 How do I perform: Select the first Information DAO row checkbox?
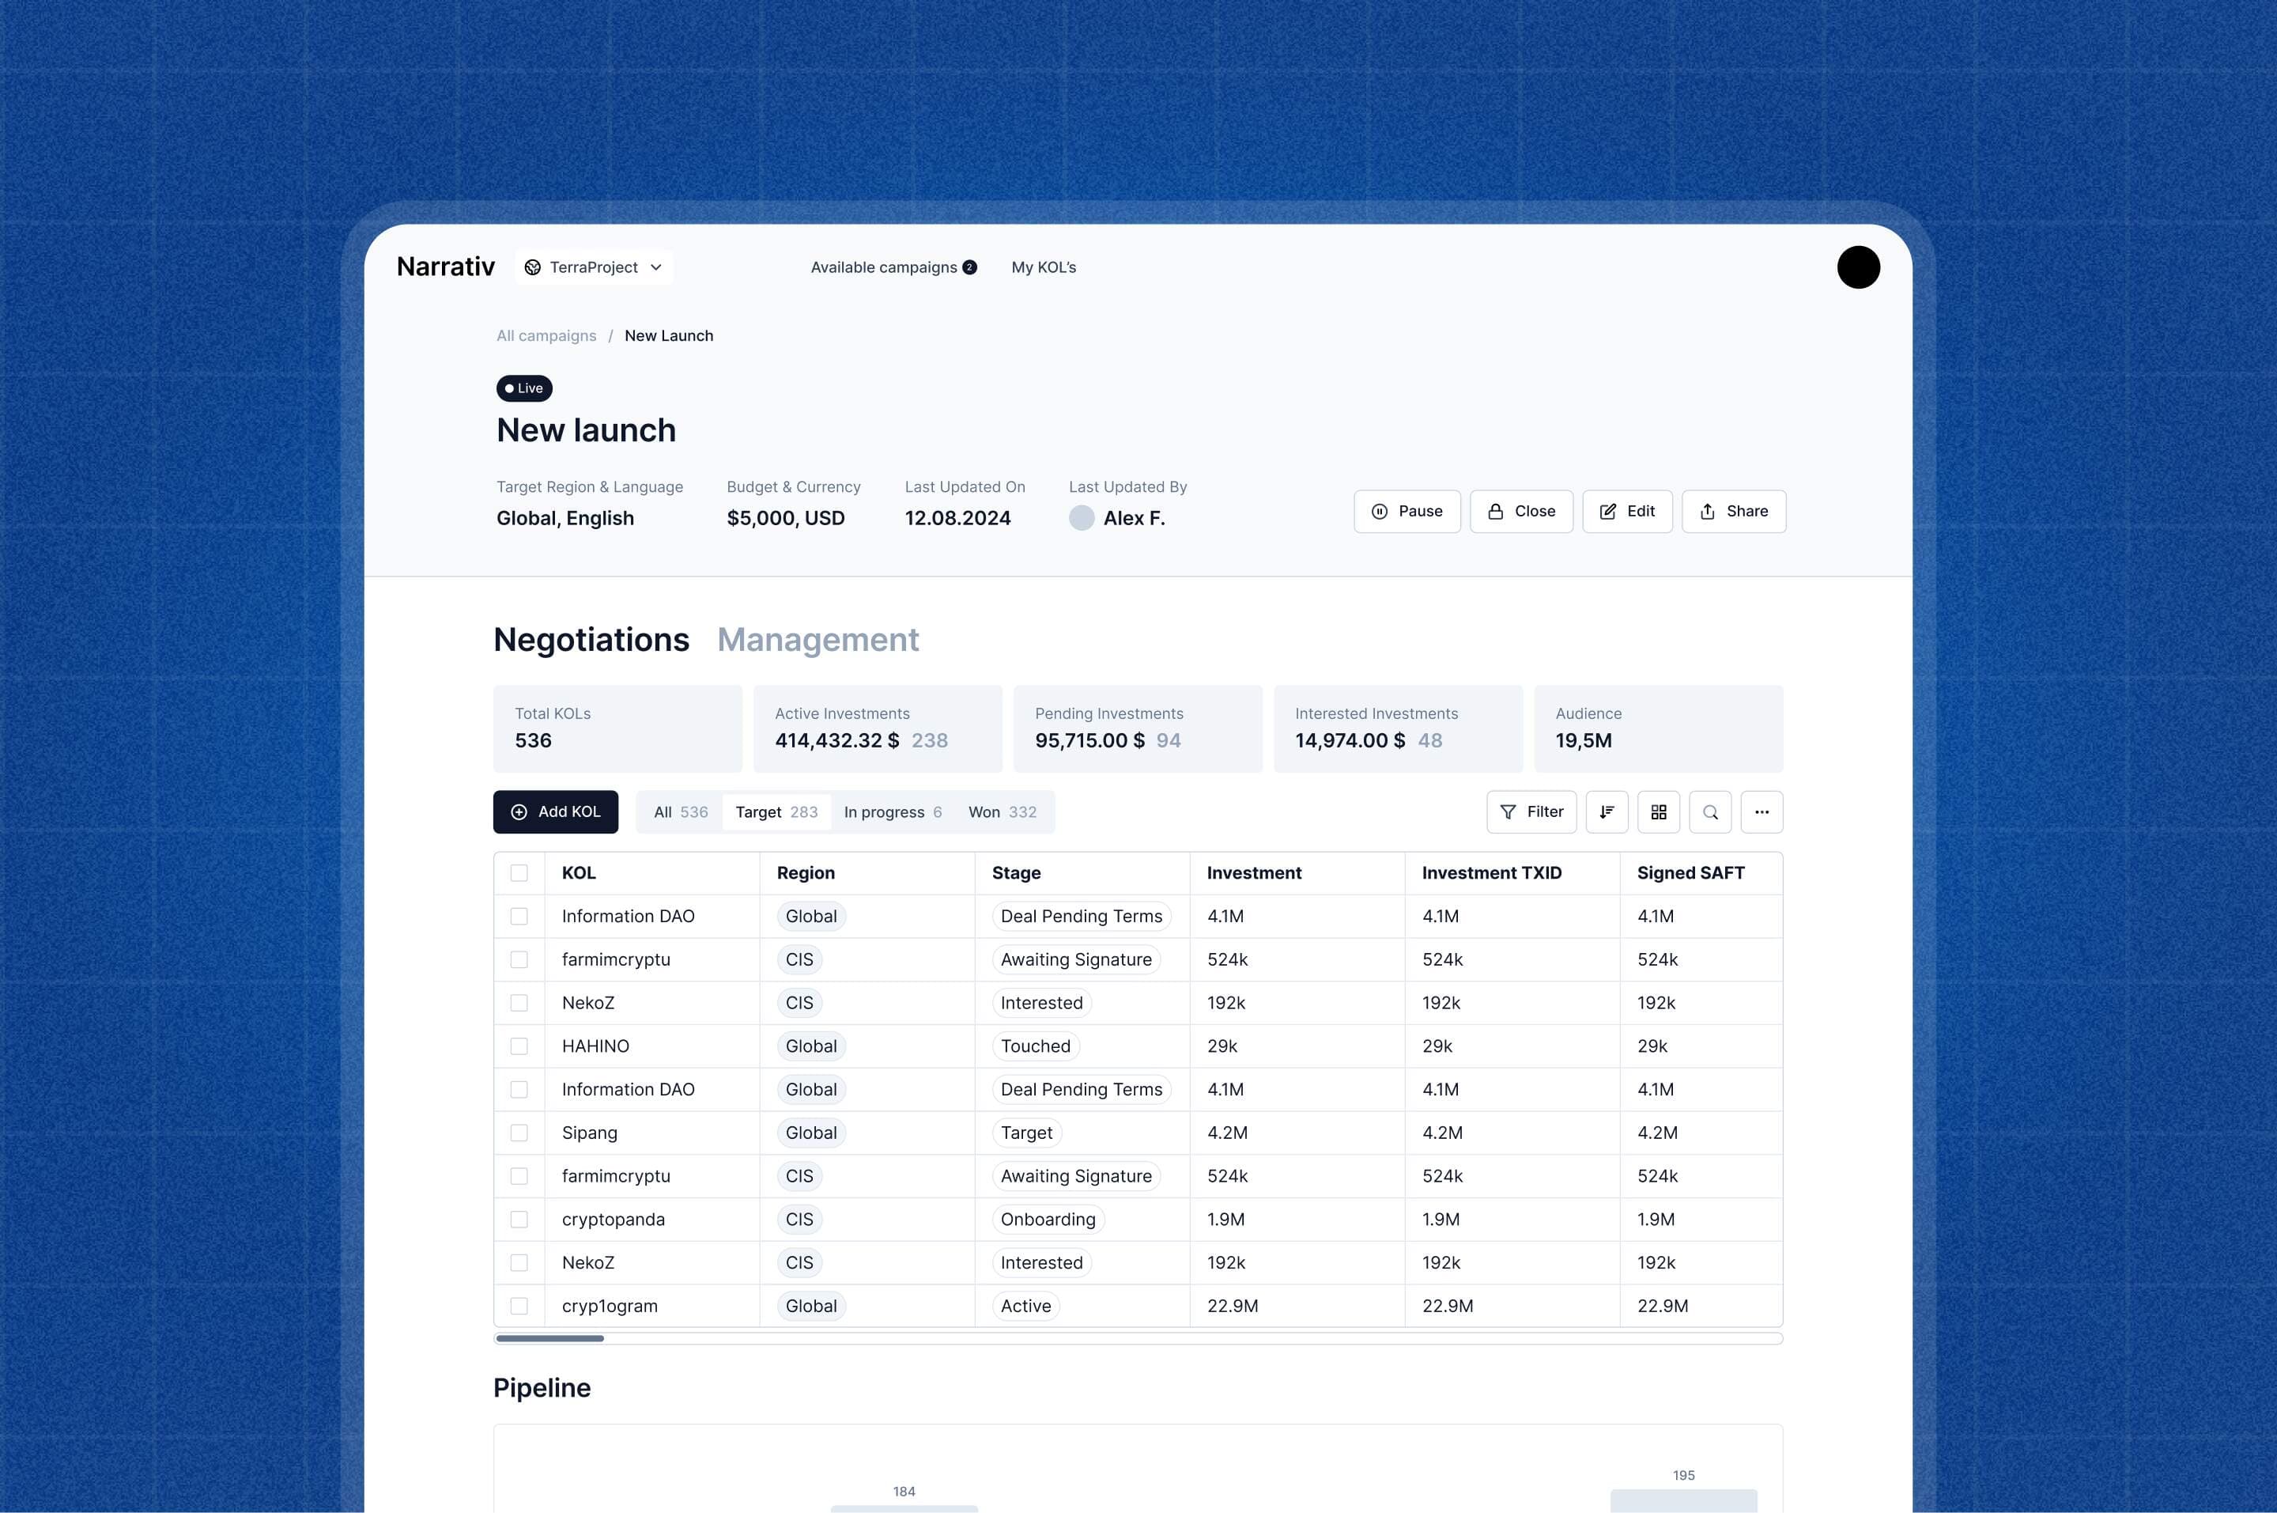[519, 917]
